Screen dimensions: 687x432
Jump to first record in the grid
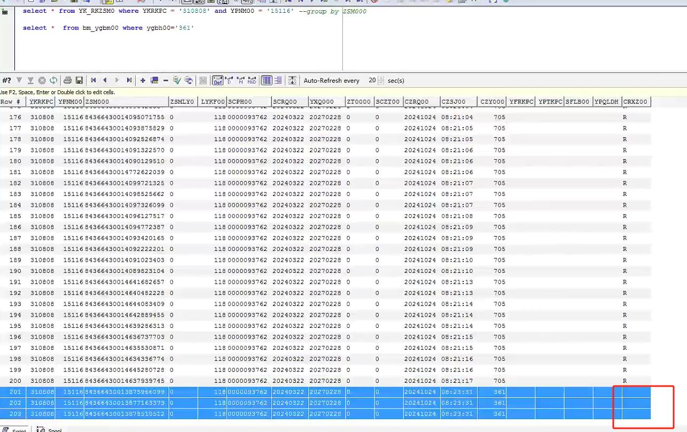pyautogui.click(x=93, y=81)
